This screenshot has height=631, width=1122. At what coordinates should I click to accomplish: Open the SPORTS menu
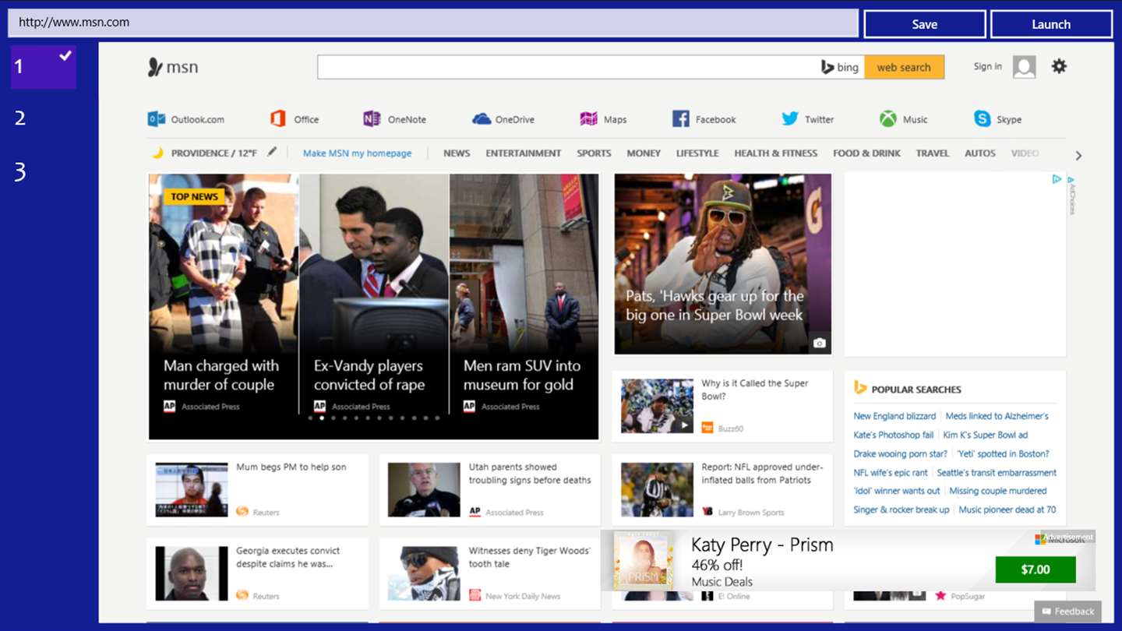pyautogui.click(x=594, y=153)
